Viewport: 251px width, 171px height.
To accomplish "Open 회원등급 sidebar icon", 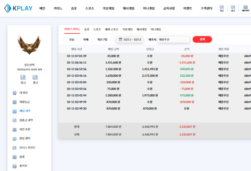I will coord(14,102).
